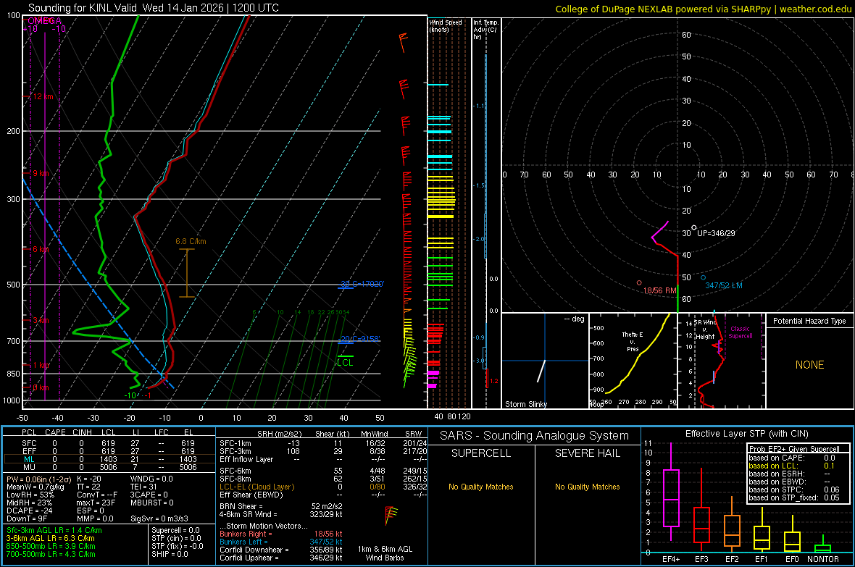Click the 'Prob EF2+ Given Supercell' legend header
Image resolution: width=855 pixels, height=567 pixels.
click(794, 449)
